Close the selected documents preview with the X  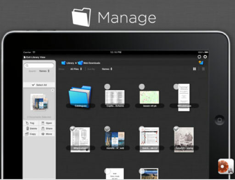52,90
